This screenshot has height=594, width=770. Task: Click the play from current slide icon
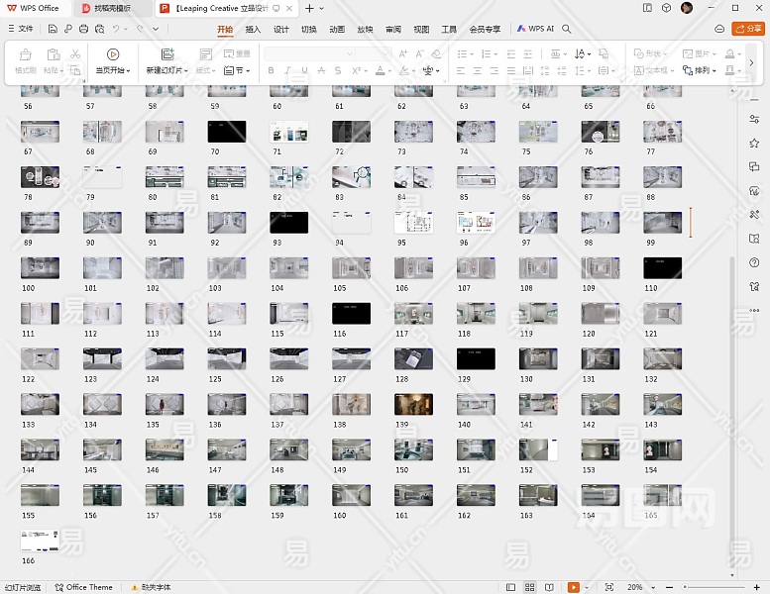[112, 54]
